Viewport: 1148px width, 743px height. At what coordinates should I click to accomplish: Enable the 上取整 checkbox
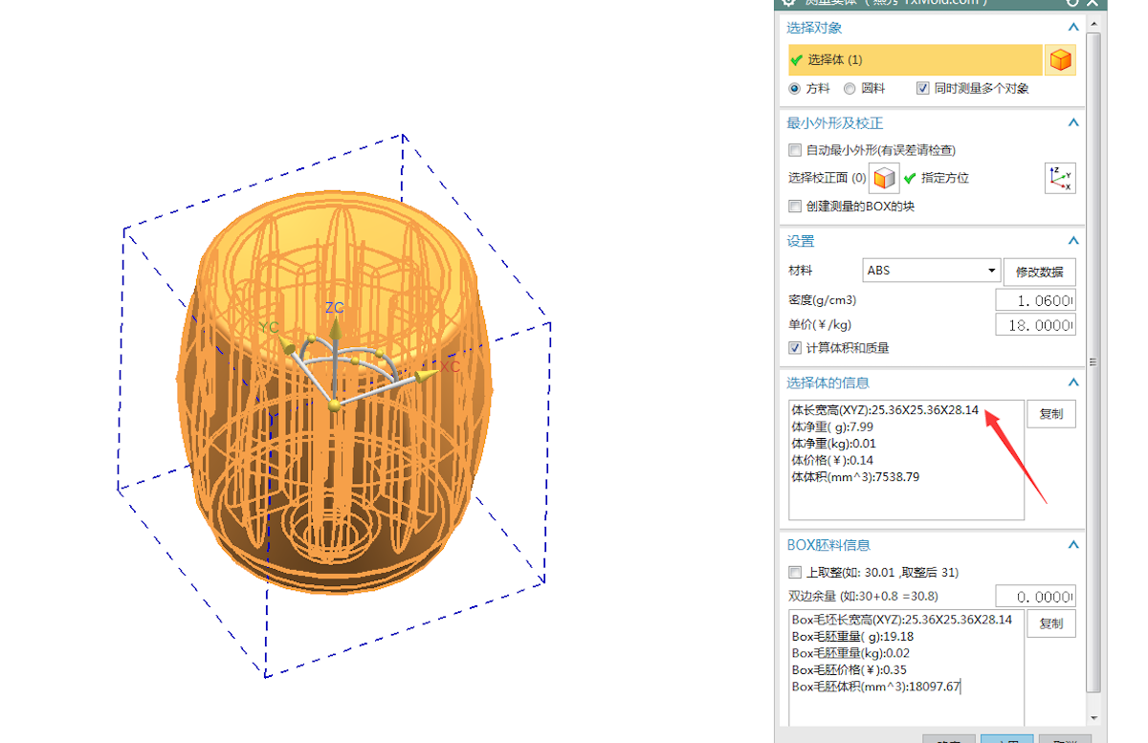coord(794,573)
